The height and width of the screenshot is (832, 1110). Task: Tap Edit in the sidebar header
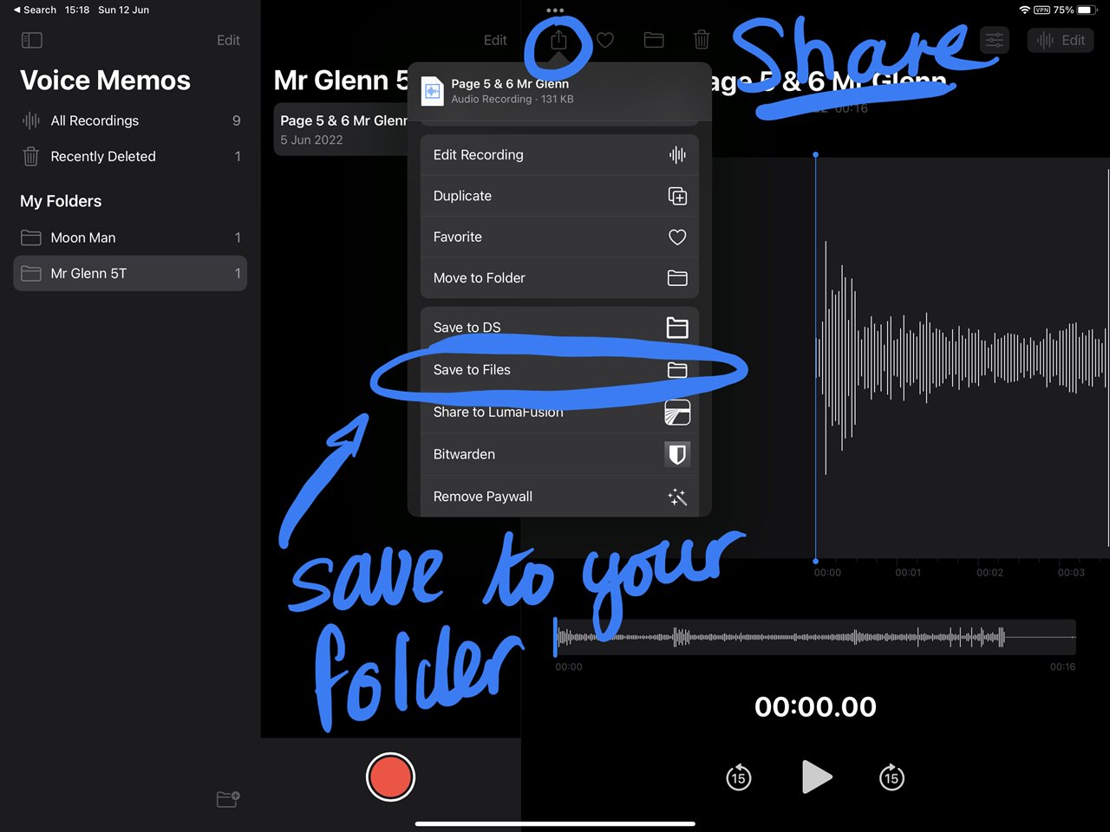pos(228,40)
